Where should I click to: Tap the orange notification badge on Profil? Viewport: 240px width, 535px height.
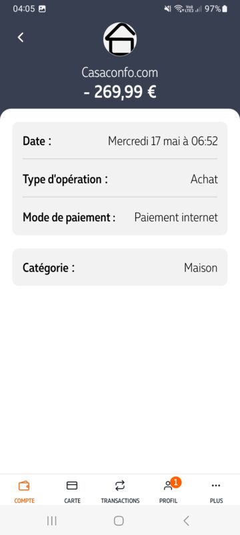point(175,482)
